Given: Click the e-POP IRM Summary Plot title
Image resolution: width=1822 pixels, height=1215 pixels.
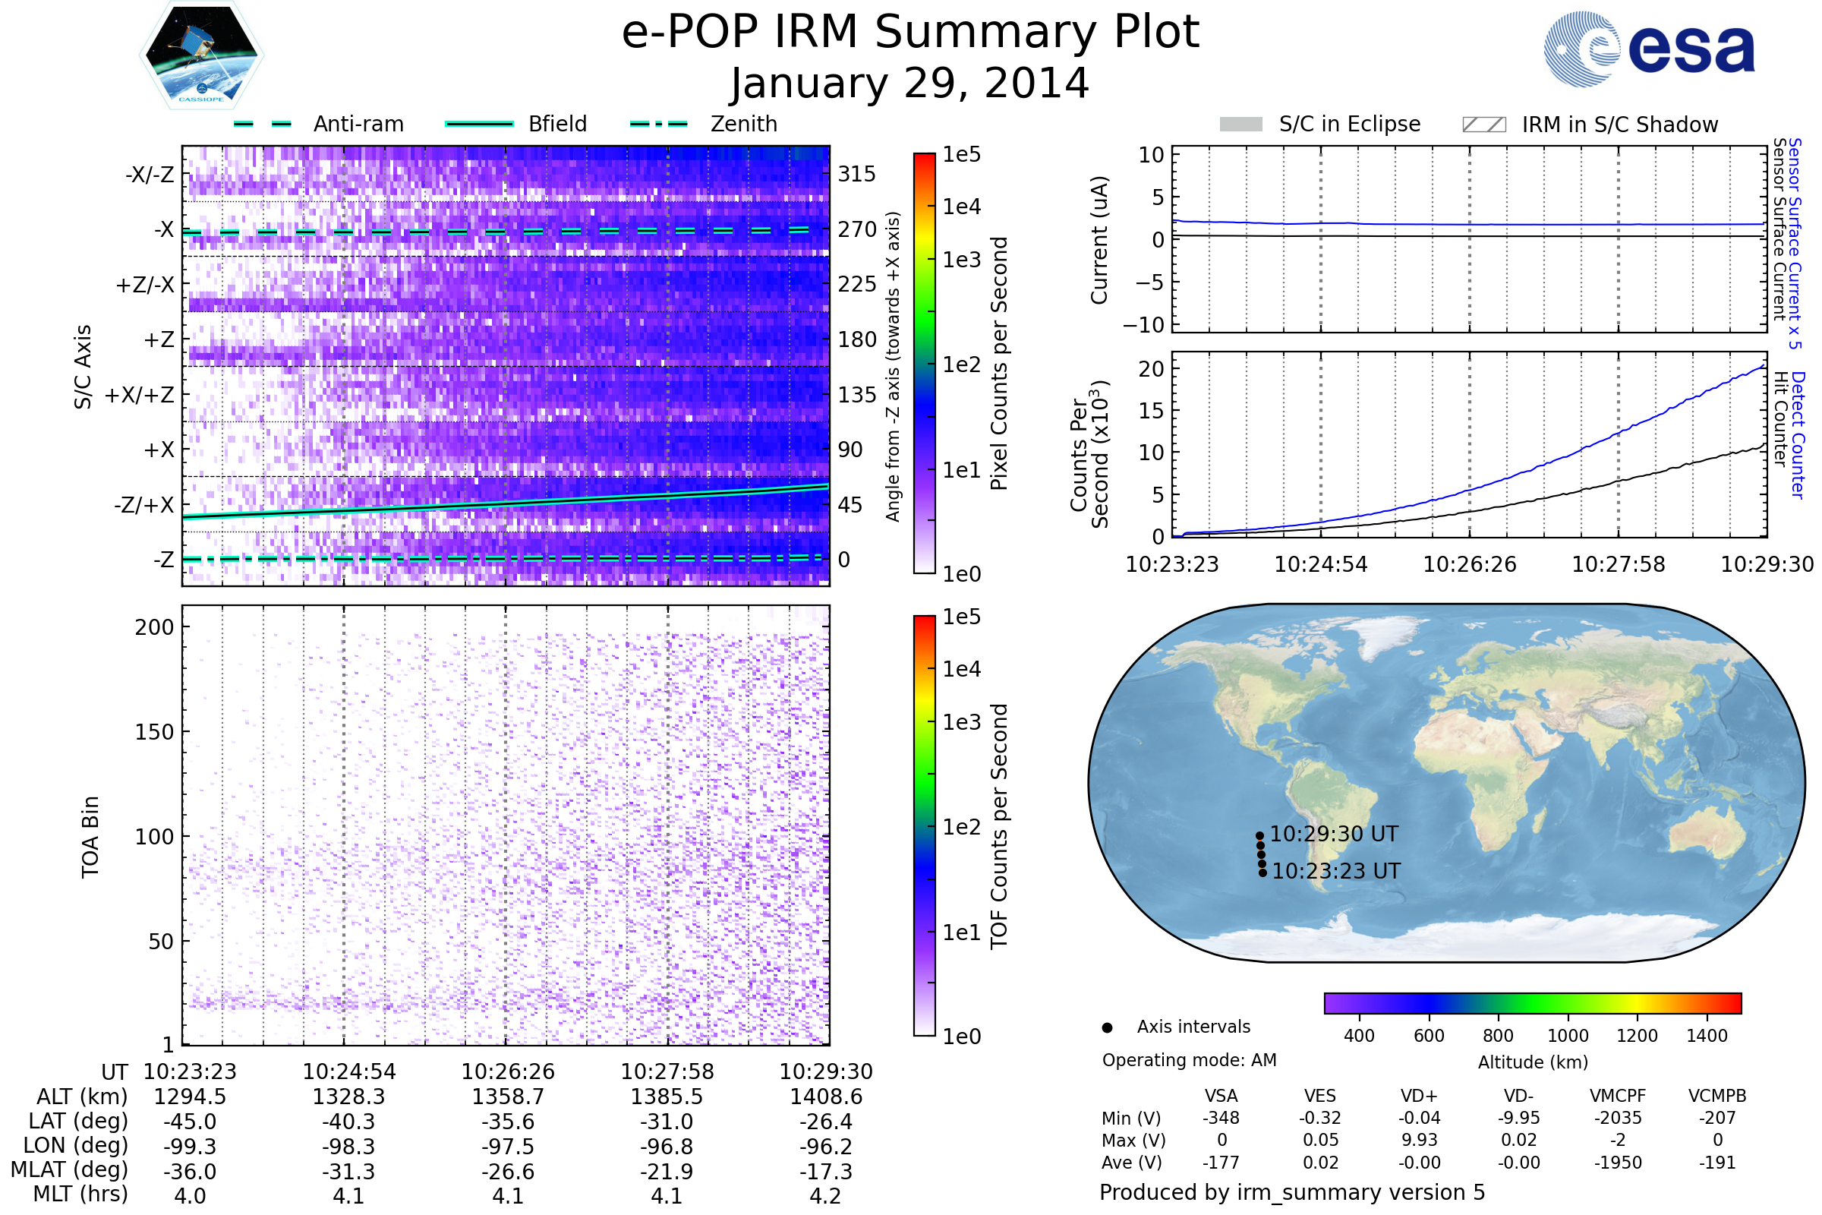Looking at the screenshot, I should (x=910, y=33).
